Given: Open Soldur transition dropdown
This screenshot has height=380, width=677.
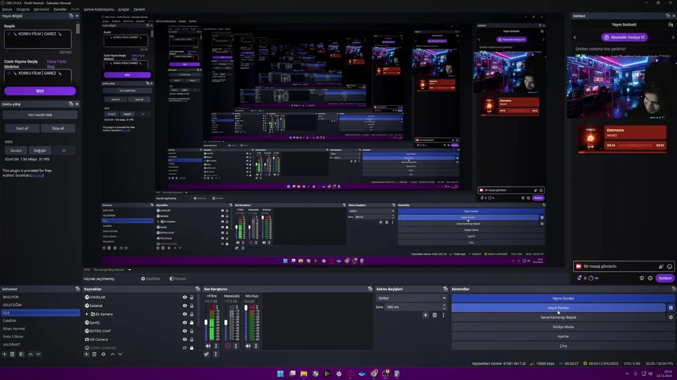Looking at the screenshot, I should pos(411,298).
